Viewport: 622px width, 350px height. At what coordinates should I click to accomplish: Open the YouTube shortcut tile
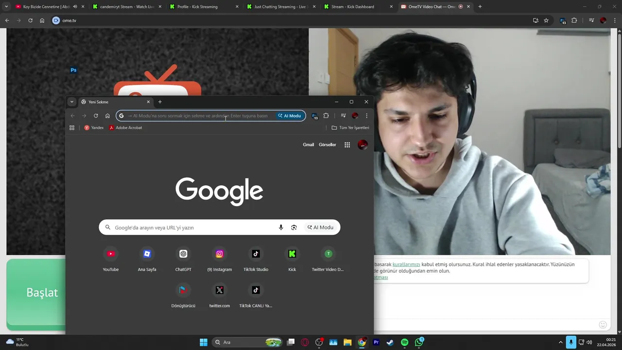[111, 259]
